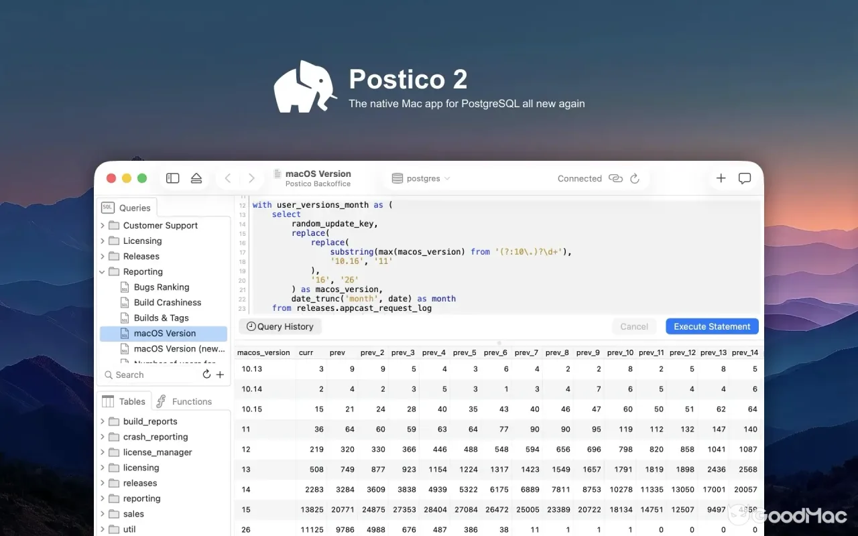Switch to the Queries tab
This screenshot has height=536, width=858.
pyautogui.click(x=127, y=208)
